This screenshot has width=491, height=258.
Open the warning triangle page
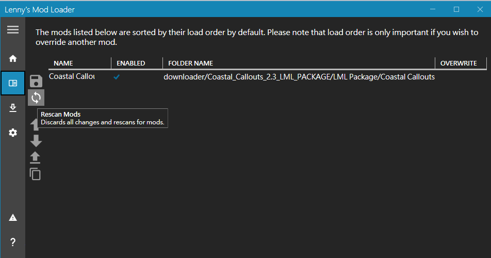tap(13, 218)
